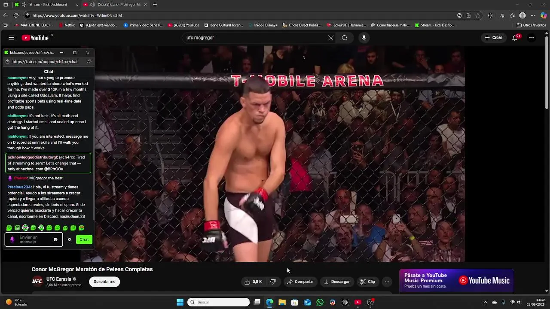Screen dimensions: 550x309
Task: Open the UFC Eurasia channel avatar
Action: (x=37, y=282)
